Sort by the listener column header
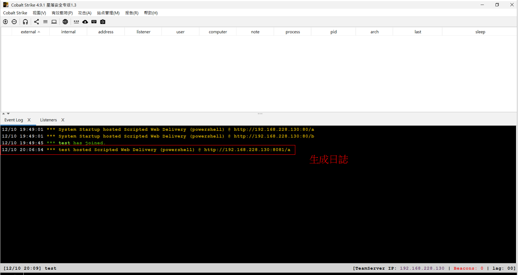This screenshot has height=275, width=518. (143, 32)
